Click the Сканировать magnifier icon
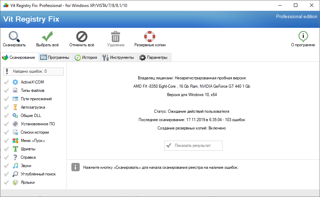This screenshot has width=320, height=197. [14, 37]
